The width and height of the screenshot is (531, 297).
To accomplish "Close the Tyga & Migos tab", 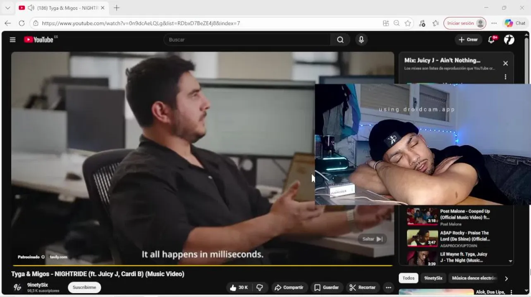I will click(103, 8).
